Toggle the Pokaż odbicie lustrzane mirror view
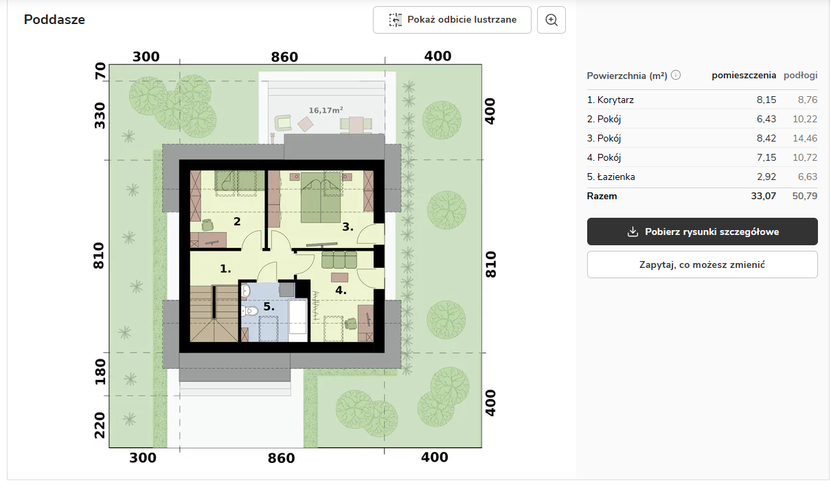This screenshot has width=831, height=496. click(x=453, y=20)
